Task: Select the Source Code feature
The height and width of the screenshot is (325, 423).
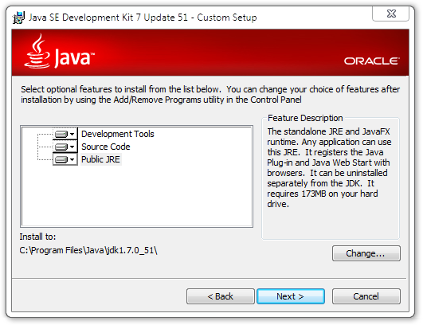Action: [106, 147]
